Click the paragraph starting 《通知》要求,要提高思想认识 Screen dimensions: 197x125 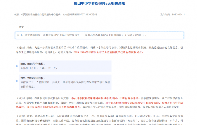click(x=99, y=120)
